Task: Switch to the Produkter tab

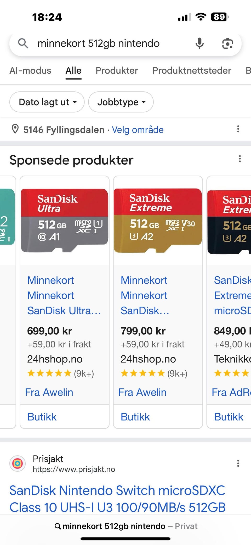Action: click(x=117, y=70)
